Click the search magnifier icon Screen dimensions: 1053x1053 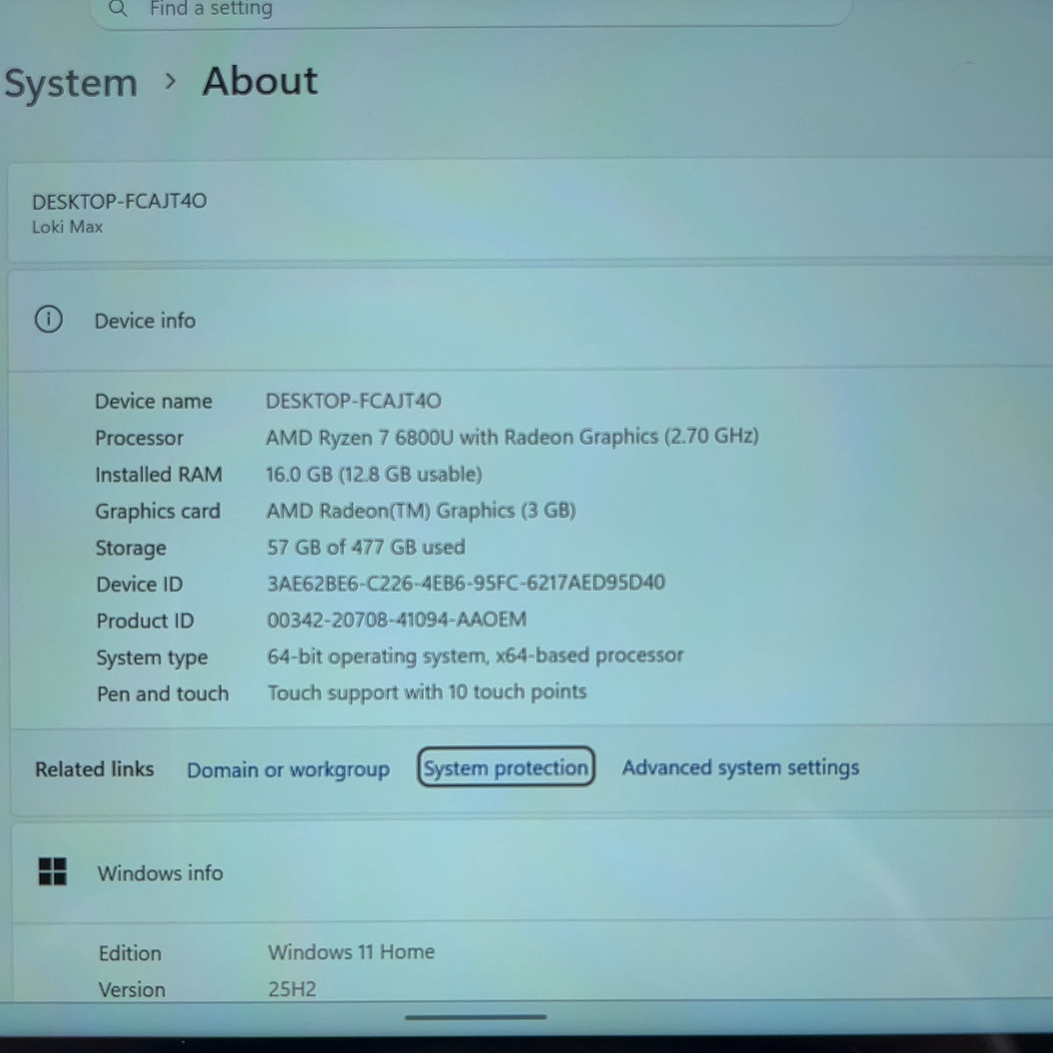pos(118,9)
